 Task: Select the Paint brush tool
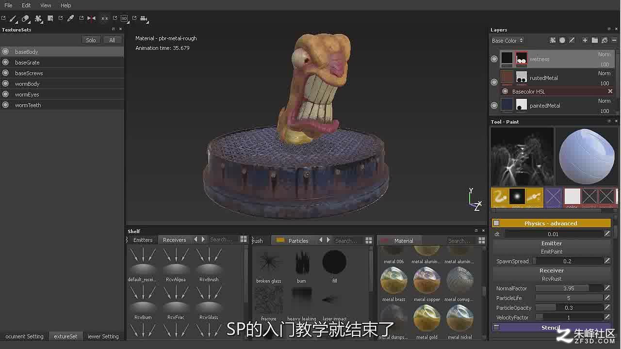tap(13, 18)
